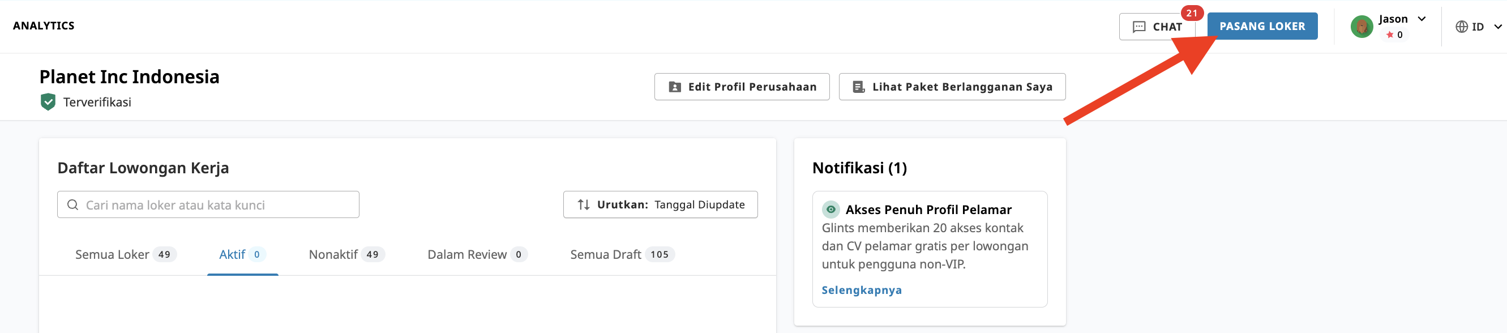The height and width of the screenshot is (333, 1507).
Task: Open the Urutkan Tanggal Diupdate sort dropdown
Action: 660,205
